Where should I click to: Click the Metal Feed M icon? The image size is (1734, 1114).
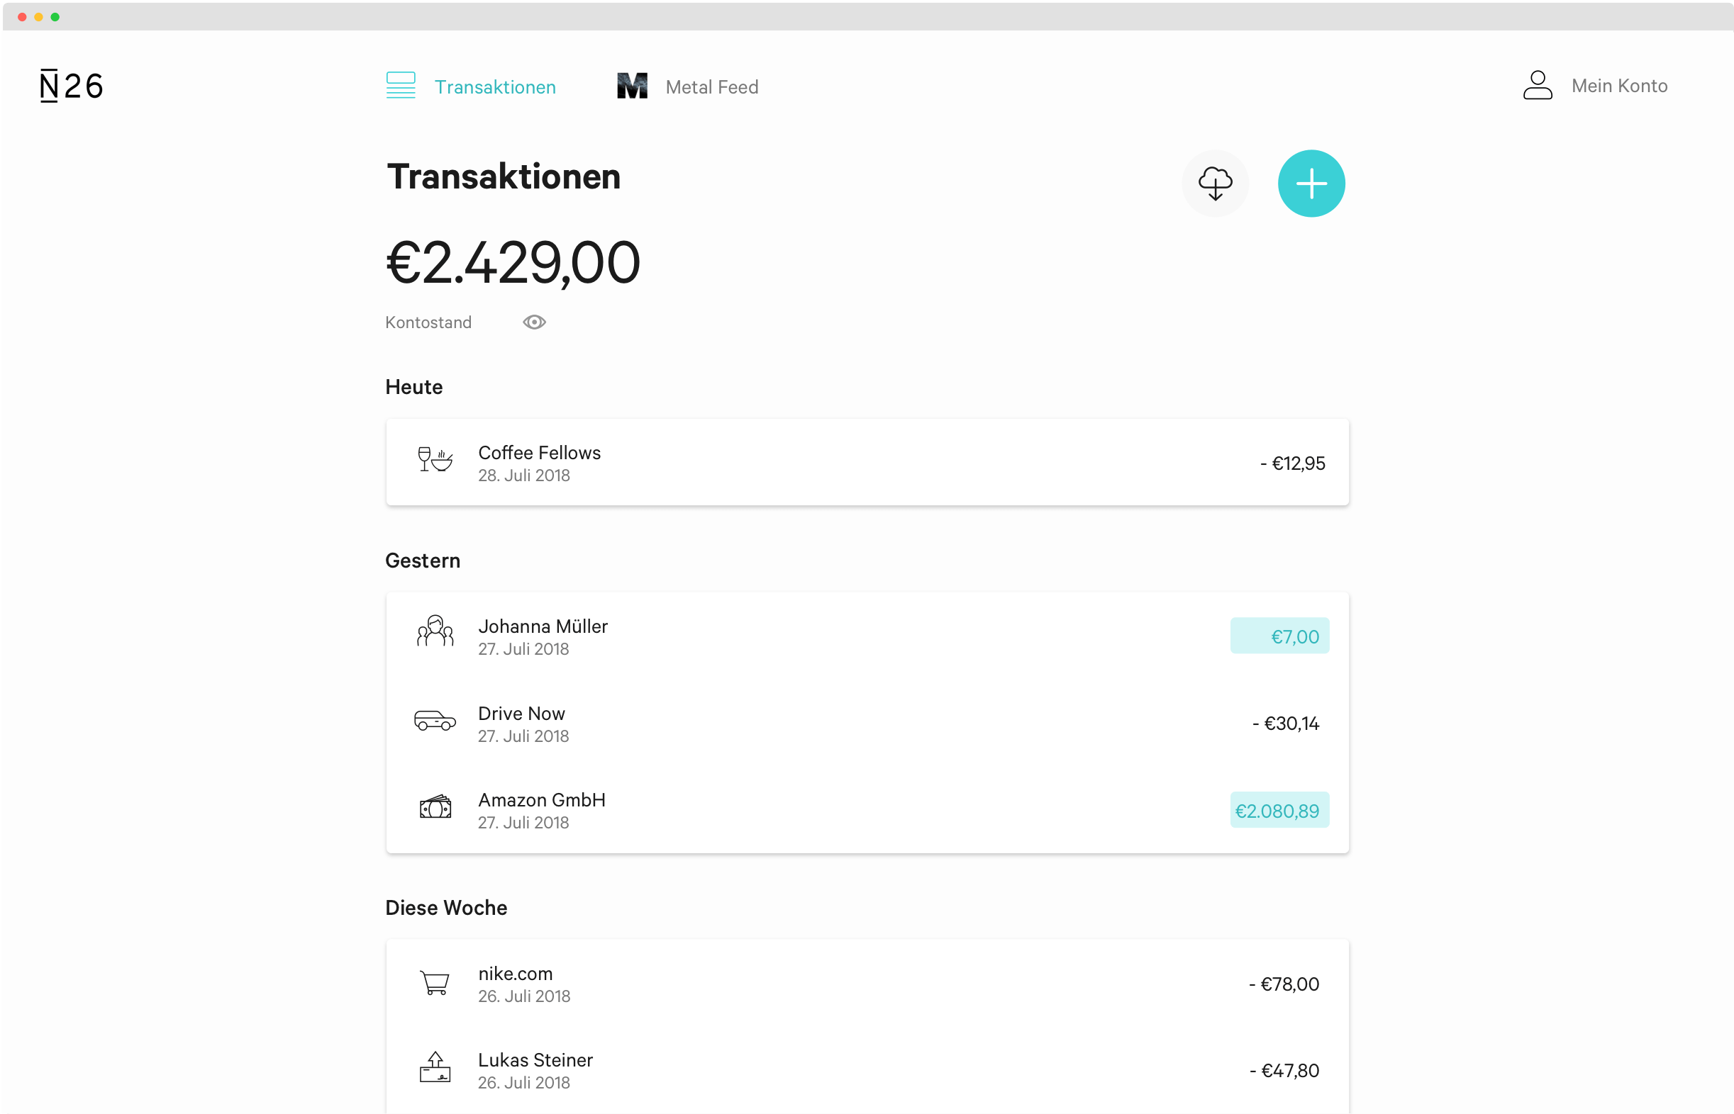632,86
